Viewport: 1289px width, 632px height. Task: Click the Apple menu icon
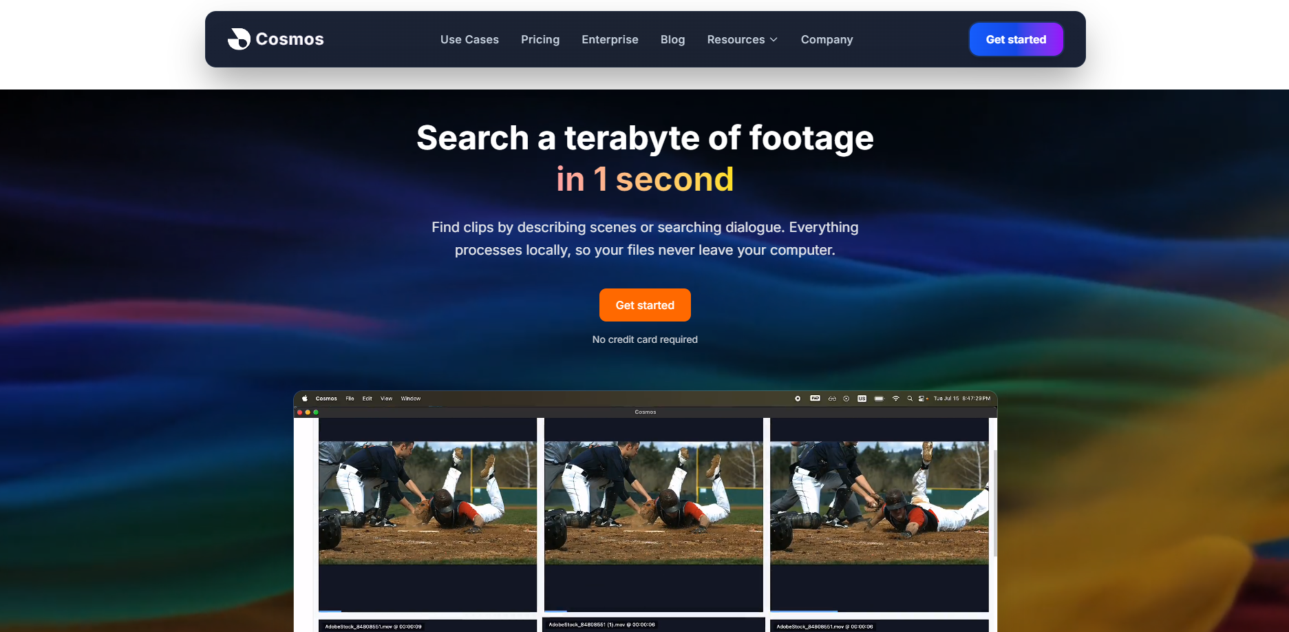(305, 399)
